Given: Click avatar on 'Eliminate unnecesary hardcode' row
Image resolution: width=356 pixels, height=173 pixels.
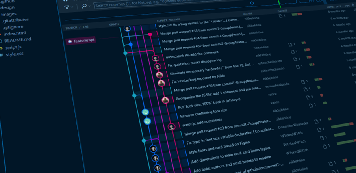Looking at the screenshot, I should [159, 75].
